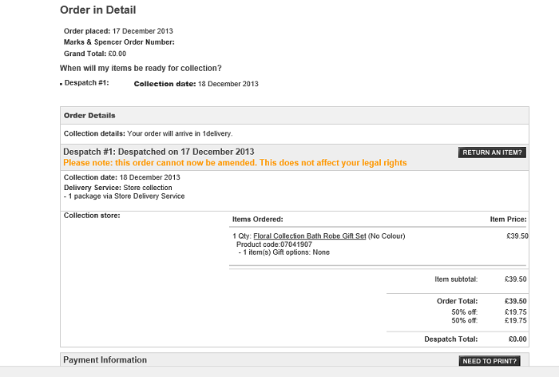Click the Item Price column header

[x=508, y=219]
